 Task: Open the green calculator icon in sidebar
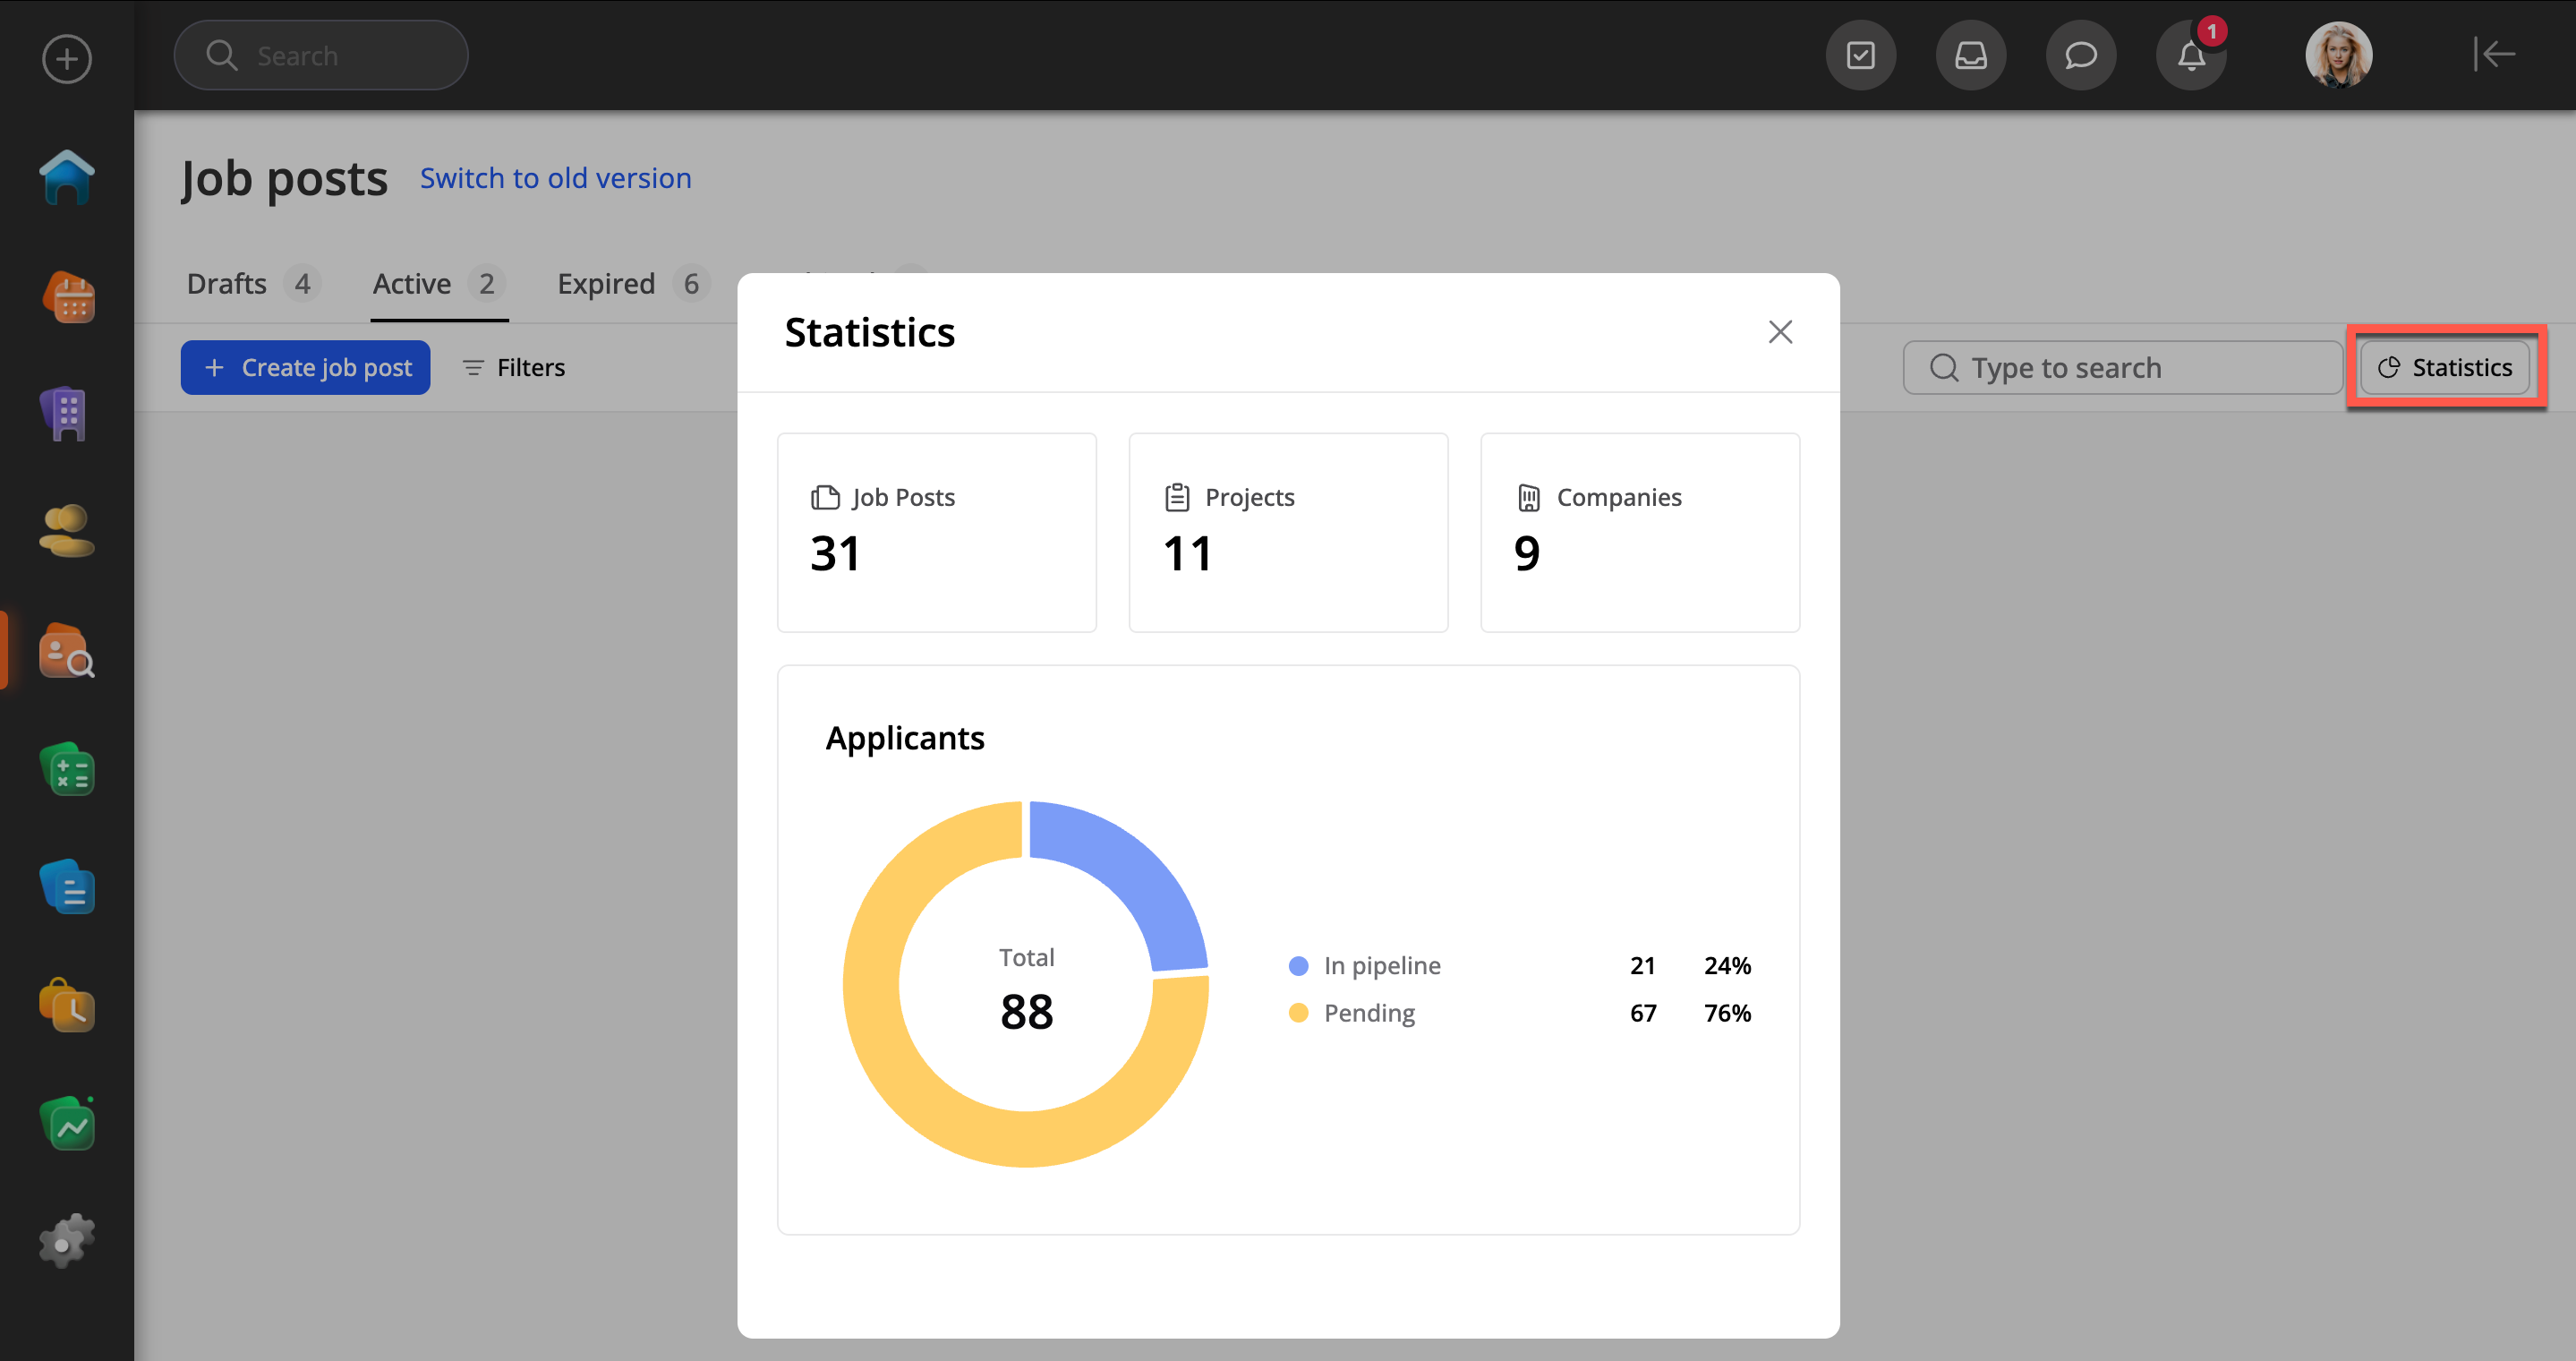point(67,770)
